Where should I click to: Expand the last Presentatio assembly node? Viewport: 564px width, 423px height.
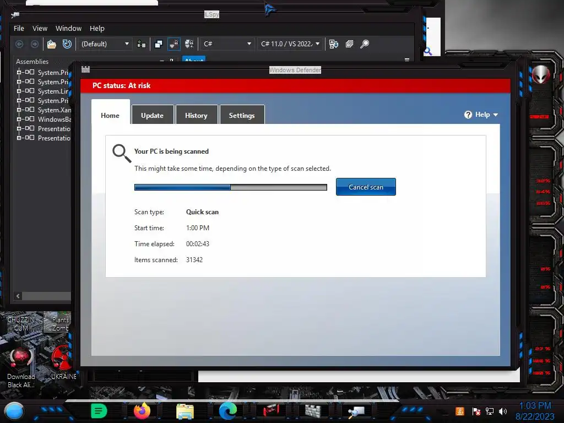click(x=19, y=138)
